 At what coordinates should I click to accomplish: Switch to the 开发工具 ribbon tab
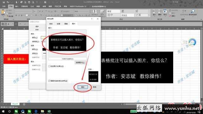pos(58,6)
